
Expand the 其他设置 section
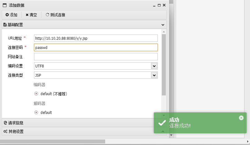click(15, 131)
